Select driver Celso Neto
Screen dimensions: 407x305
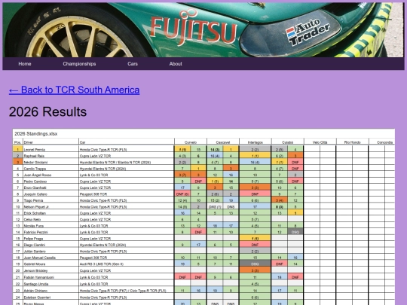pyautogui.click(x=32, y=219)
